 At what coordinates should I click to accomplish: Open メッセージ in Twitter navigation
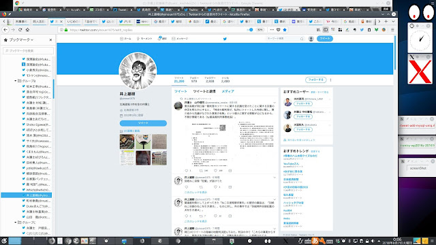coord(180,39)
